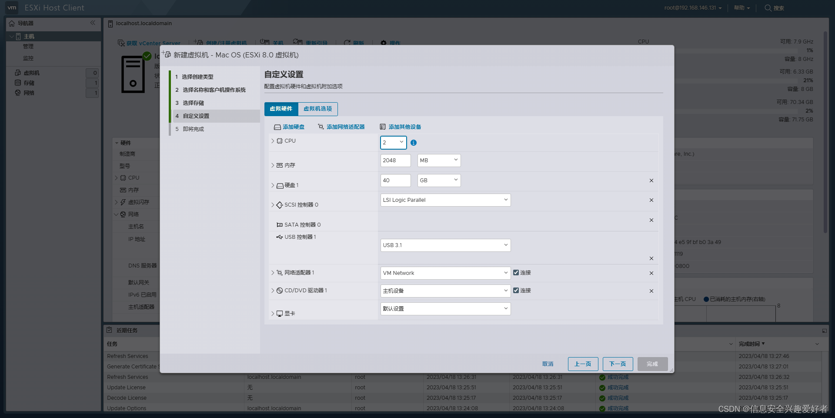835x418 pixels.
Task: Click the 网络 icon in navigator
Action: (x=18, y=93)
